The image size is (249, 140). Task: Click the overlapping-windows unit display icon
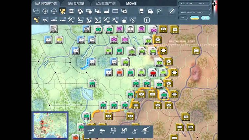click(37, 11)
